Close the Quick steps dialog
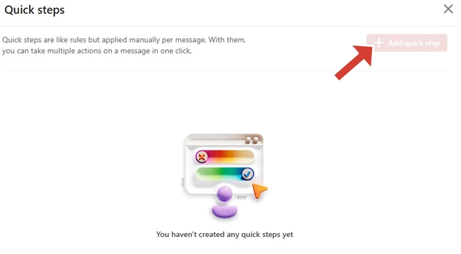 tap(448, 9)
